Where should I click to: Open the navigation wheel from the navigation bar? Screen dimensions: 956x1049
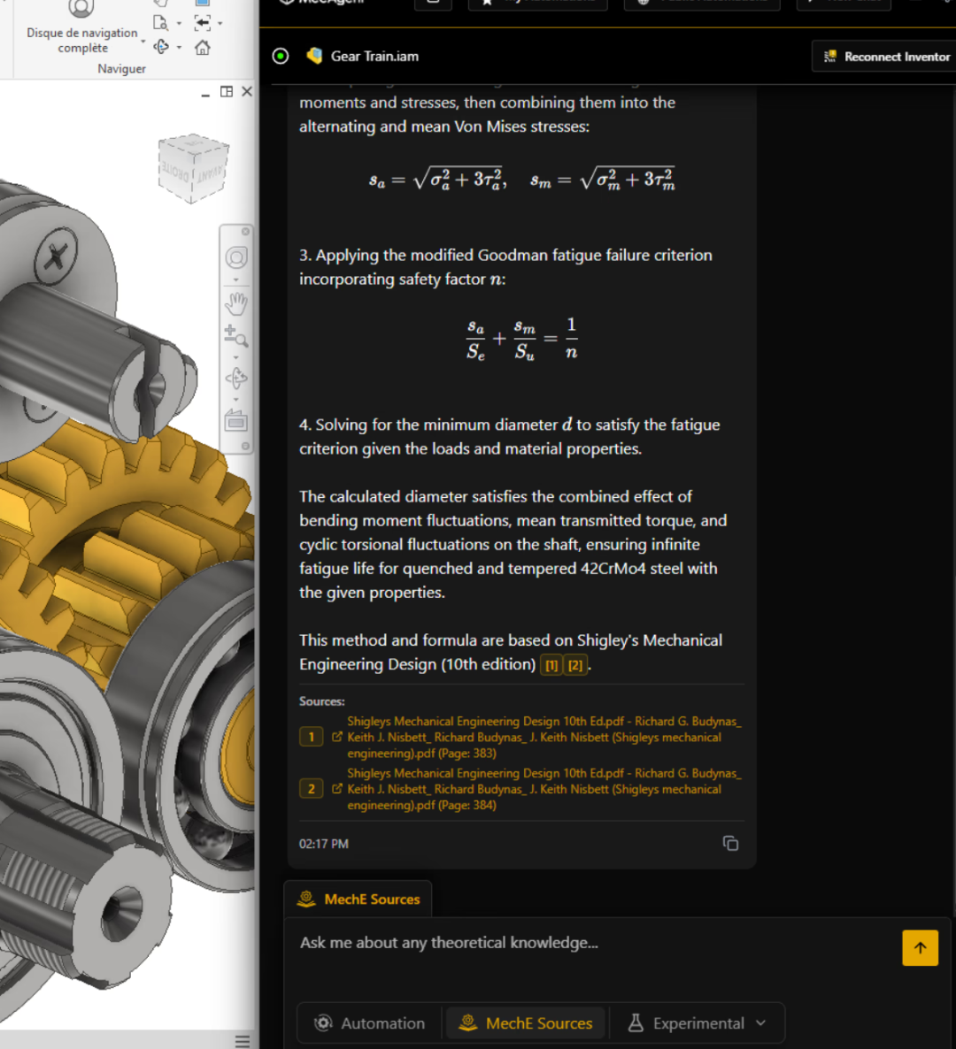click(235, 257)
